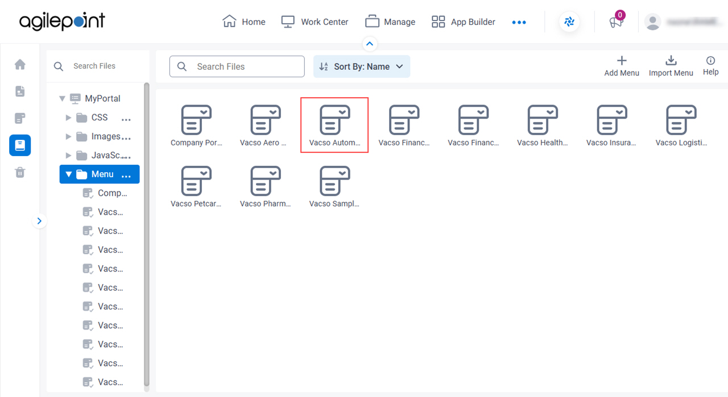Collapse the MyPortal tree node
The image size is (728, 397).
[x=62, y=99]
